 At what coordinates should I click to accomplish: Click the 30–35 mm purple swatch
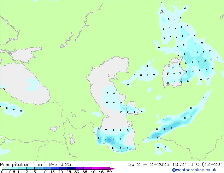tap(79, 168)
